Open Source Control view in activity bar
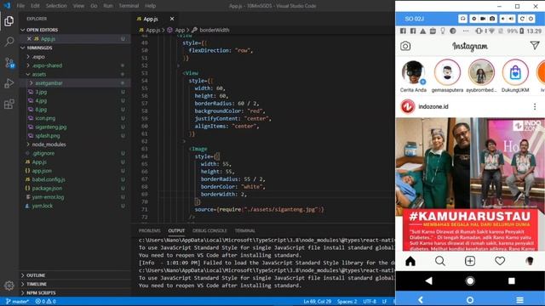This screenshot has height=306, width=545. tap(9, 63)
